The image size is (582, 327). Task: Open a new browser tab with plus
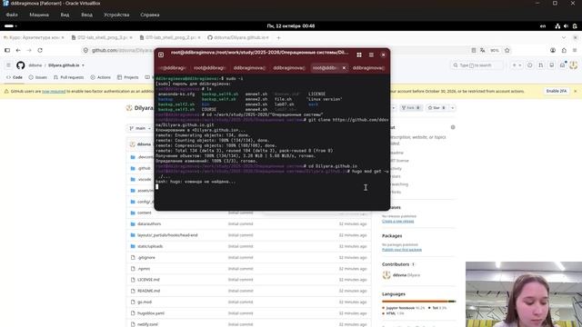(278, 37)
